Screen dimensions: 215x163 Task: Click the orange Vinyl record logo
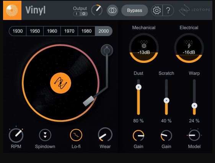point(12,10)
